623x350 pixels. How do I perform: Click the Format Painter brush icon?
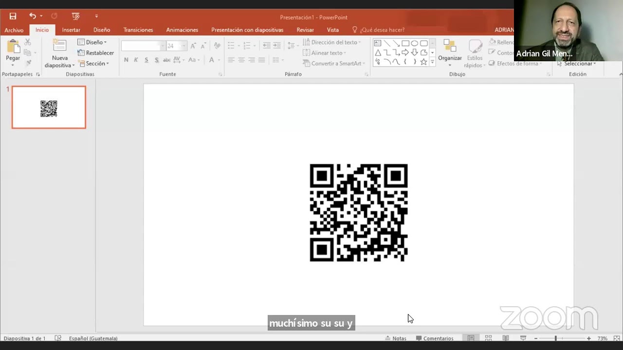pos(28,63)
